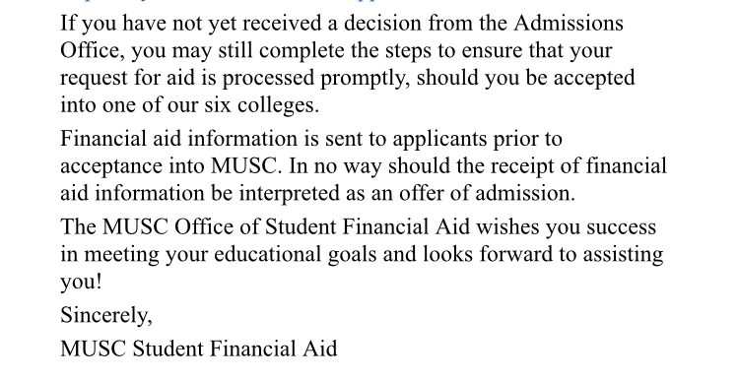Click the phrase "six colleges"
Viewport: 739px width, 381px height.
261,105
